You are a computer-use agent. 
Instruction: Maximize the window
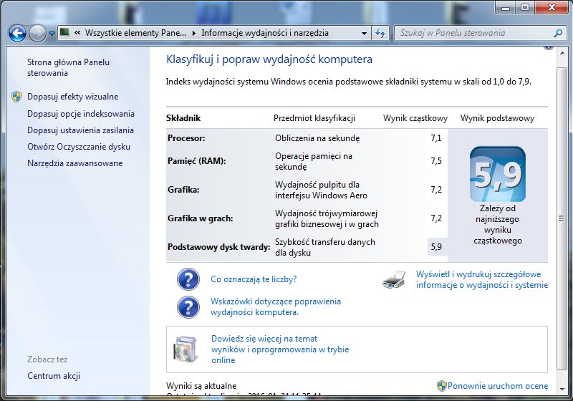(525, 7)
